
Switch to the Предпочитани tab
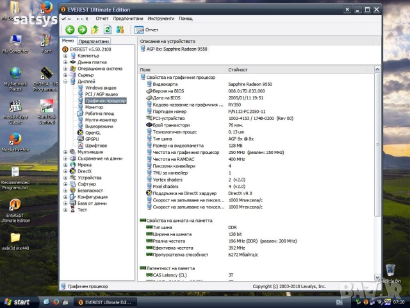tap(94, 41)
